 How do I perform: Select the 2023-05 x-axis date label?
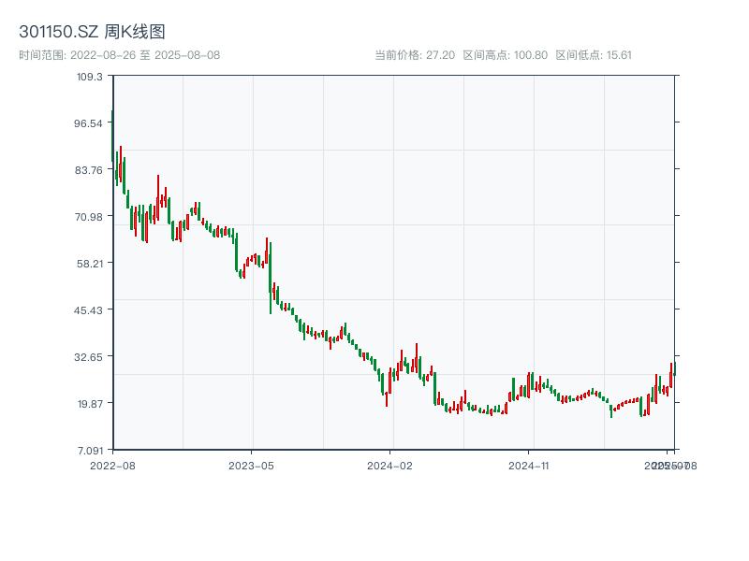click(x=251, y=465)
